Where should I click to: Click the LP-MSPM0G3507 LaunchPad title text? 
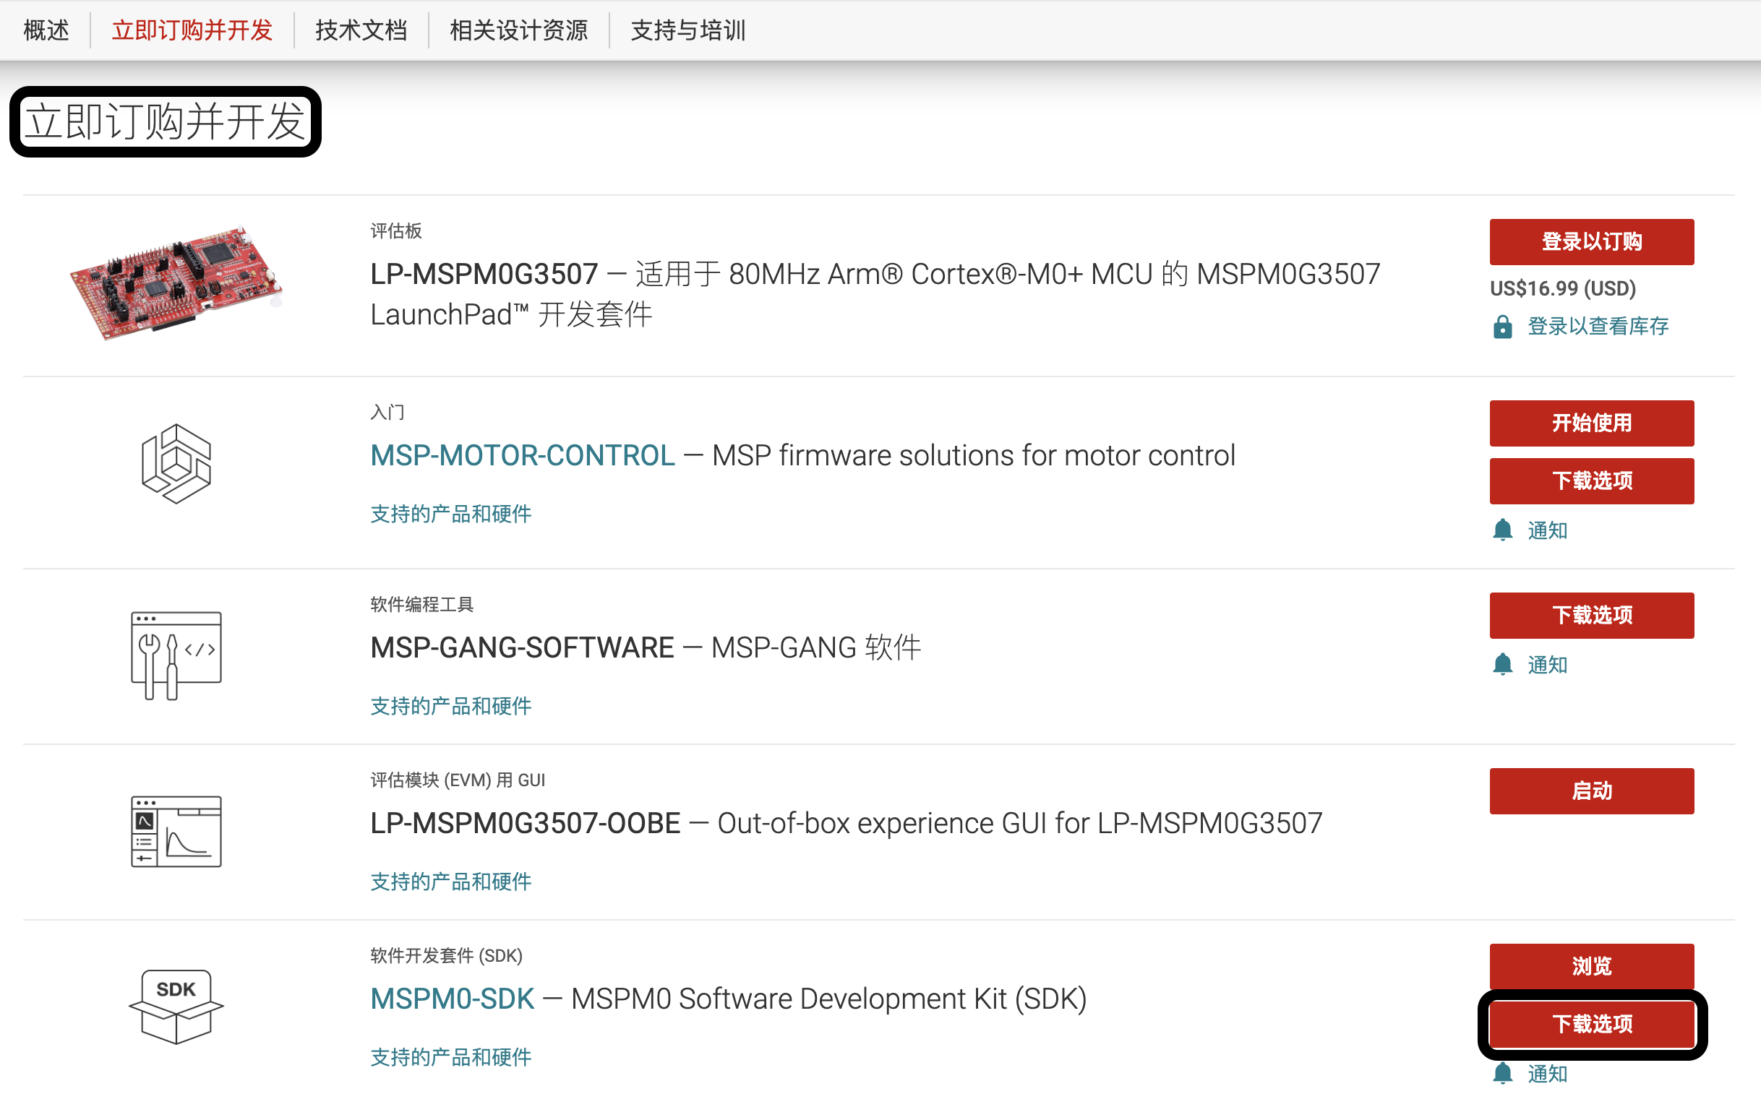click(x=875, y=295)
